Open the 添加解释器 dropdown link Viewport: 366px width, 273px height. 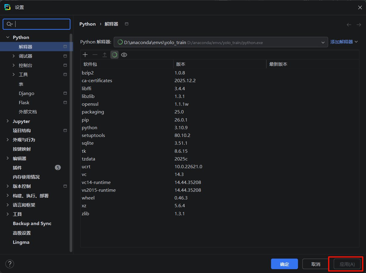(x=344, y=42)
